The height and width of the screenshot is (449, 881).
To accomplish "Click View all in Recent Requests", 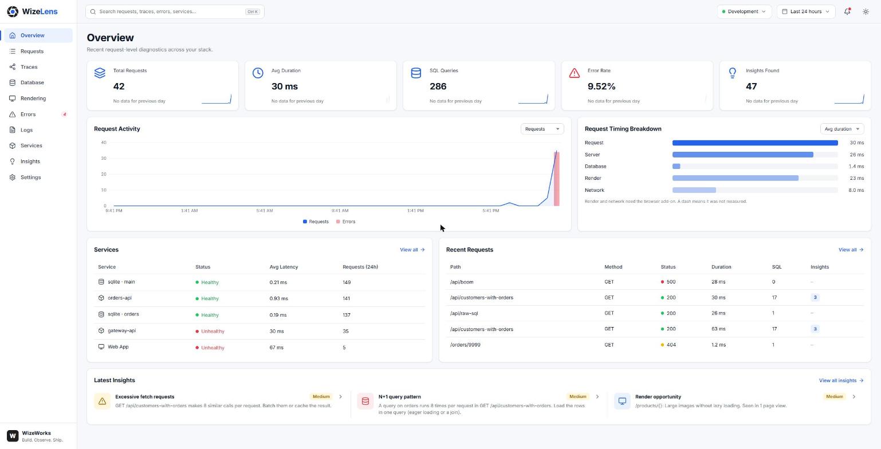I will (x=851, y=250).
